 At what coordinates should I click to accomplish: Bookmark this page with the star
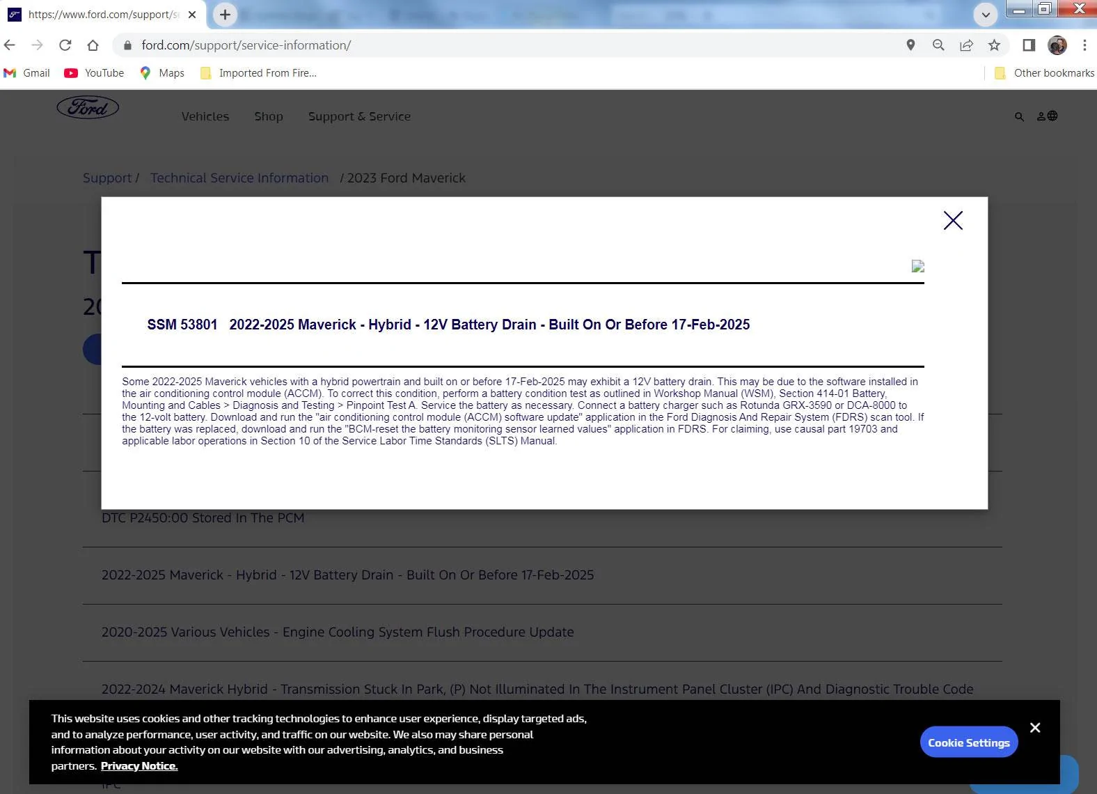pyautogui.click(x=994, y=45)
